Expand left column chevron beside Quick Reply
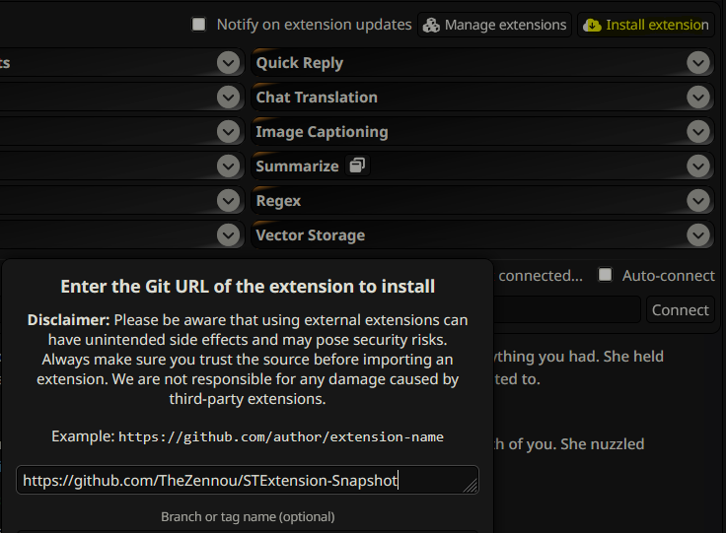 (228, 63)
